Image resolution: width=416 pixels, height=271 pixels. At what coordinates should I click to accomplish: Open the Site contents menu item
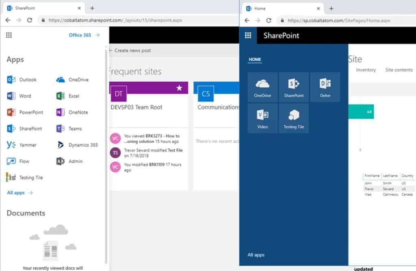tap(399, 69)
